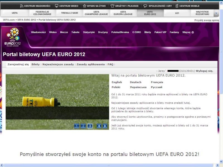Image resolution: width=223 pixels, height=167 pixels.
Task: Click the phone icon beside Centrum Mobile
Action: tap(177, 6)
